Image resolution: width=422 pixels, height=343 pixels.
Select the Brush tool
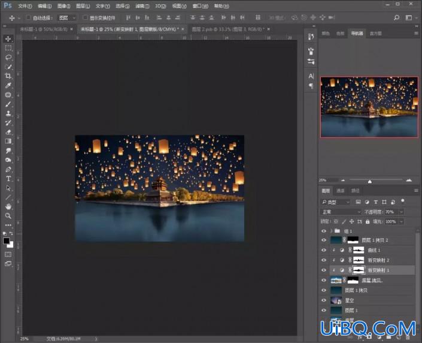[x=8, y=104]
